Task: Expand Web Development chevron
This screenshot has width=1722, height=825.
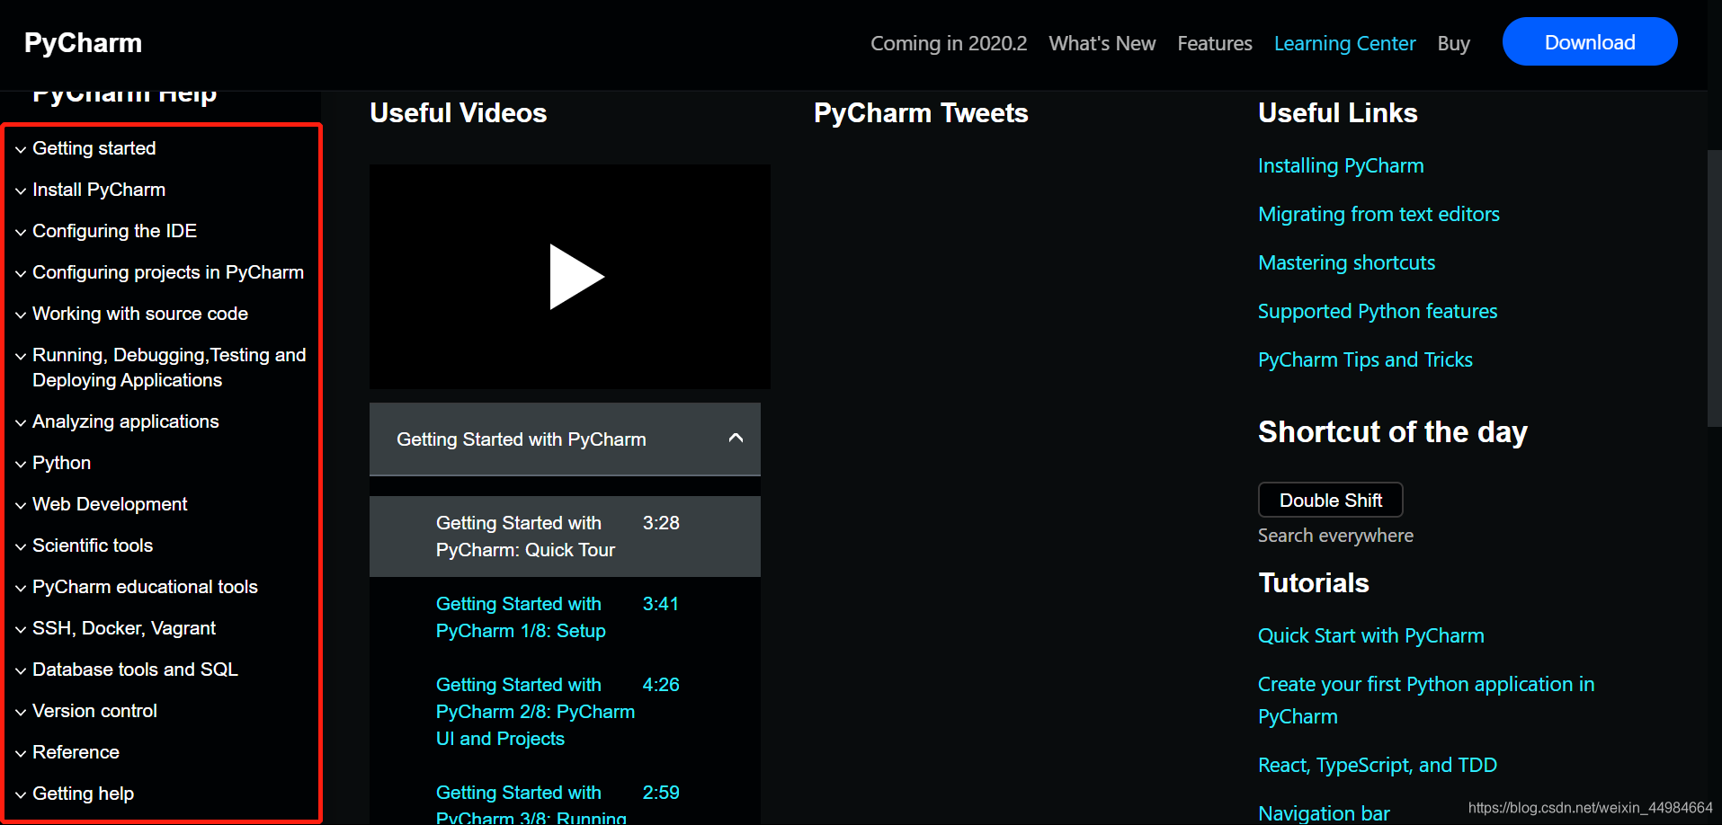Action: click(x=21, y=505)
